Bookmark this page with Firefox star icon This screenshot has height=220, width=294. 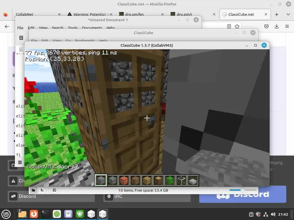click(237, 26)
